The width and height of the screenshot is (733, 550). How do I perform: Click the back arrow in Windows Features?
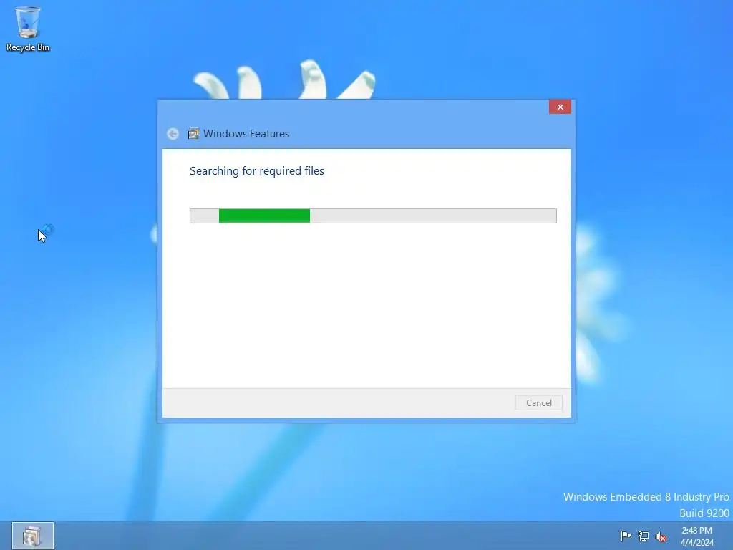173,134
